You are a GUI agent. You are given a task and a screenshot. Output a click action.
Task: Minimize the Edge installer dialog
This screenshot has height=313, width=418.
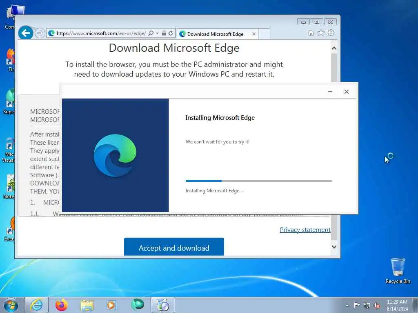(330, 92)
